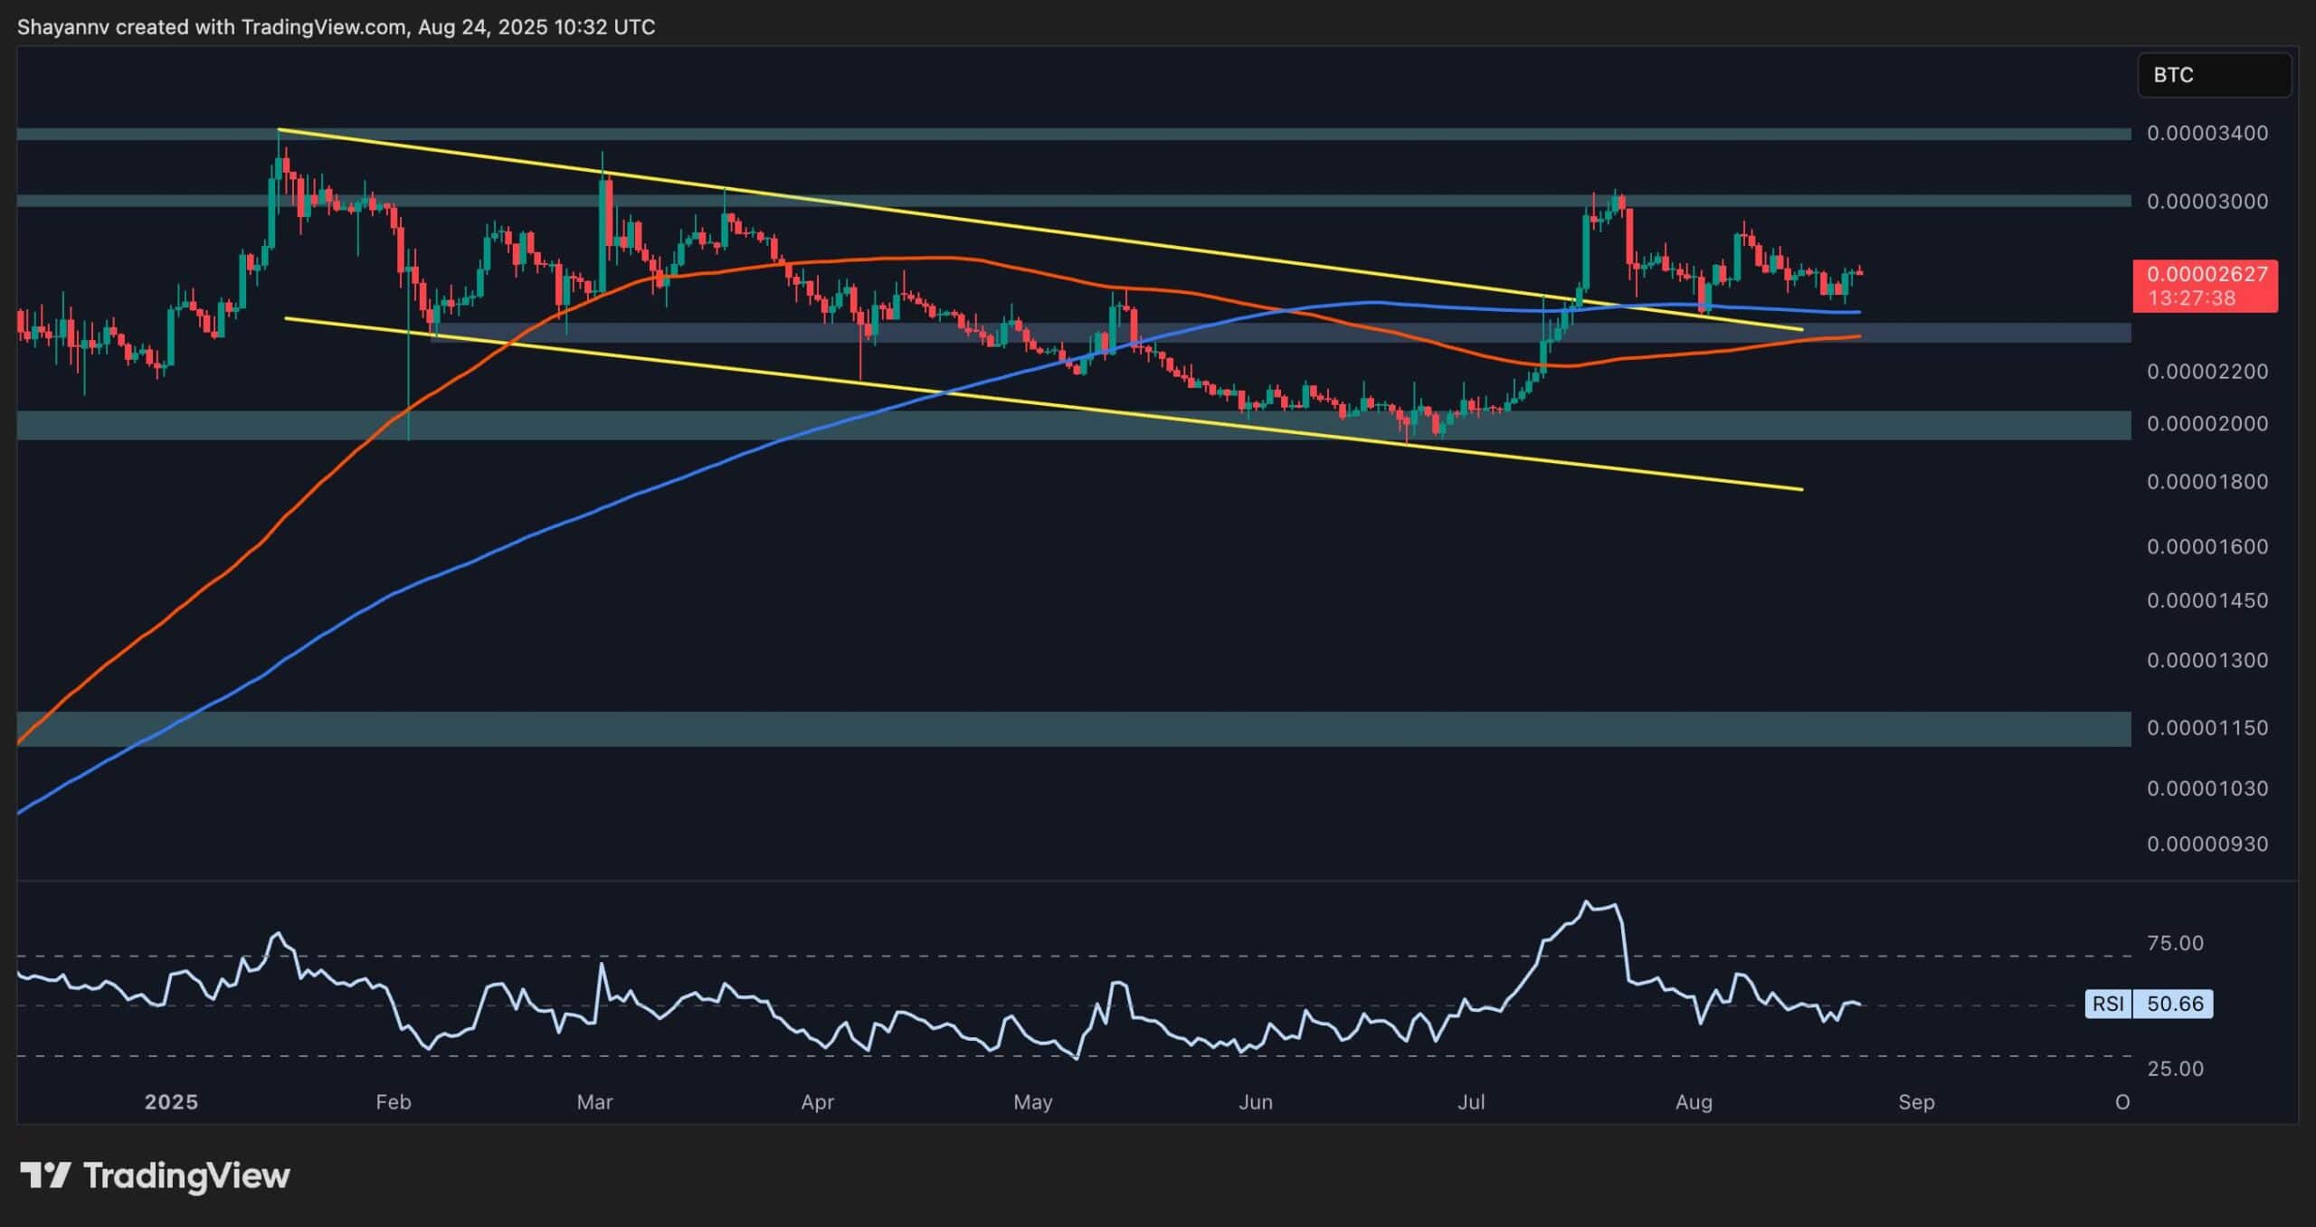Select the 0.00003400 price axis label
2316x1227 pixels.
(x=2207, y=134)
